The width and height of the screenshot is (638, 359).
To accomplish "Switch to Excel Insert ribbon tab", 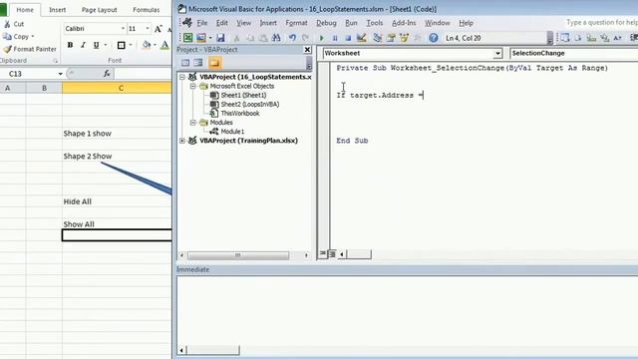I will [58, 10].
